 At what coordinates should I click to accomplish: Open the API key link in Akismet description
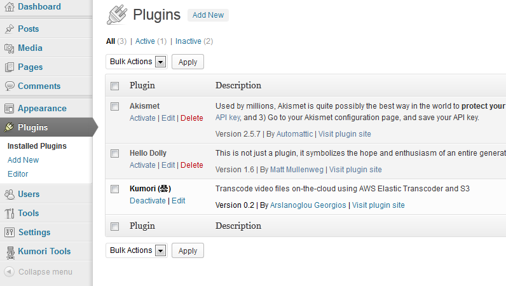(228, 118)
